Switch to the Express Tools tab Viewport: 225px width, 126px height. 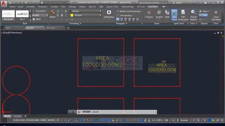point(112,7)
